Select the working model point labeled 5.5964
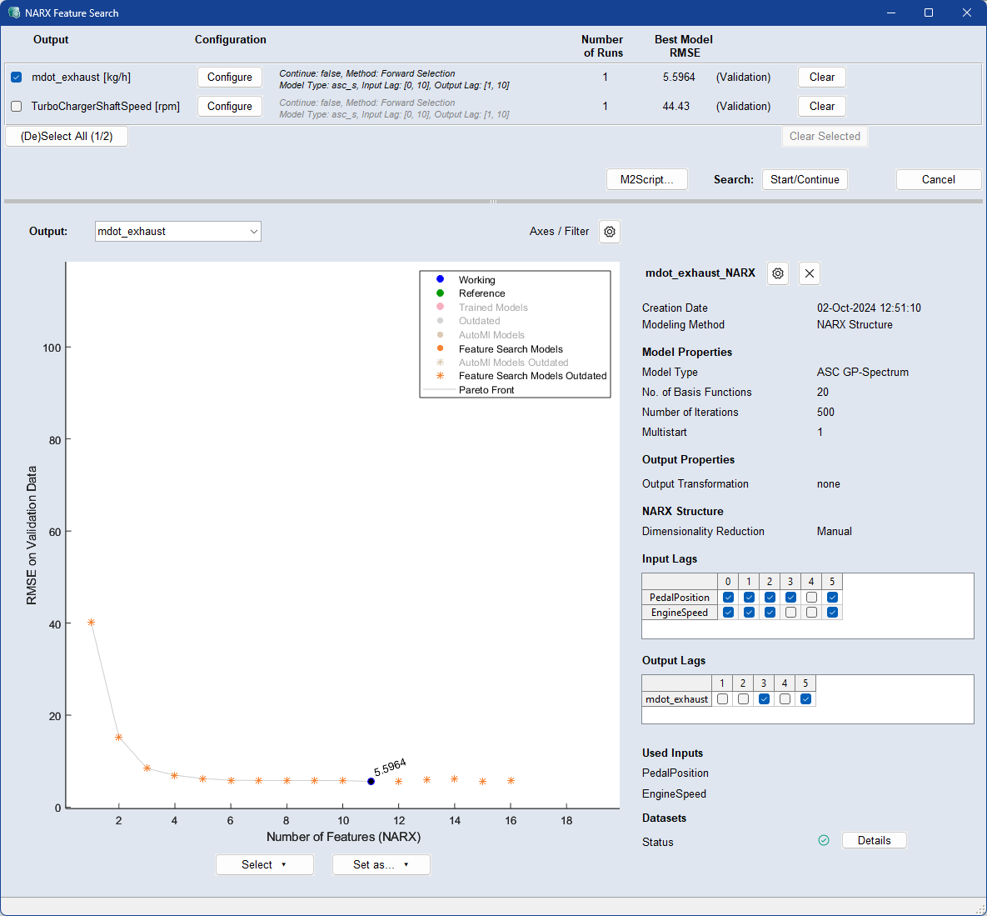 pyautogui.click(x=371, y=781)
